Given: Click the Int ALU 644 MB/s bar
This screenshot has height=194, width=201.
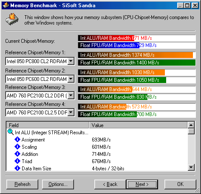Looking at the screenshot, I should 137,89.
